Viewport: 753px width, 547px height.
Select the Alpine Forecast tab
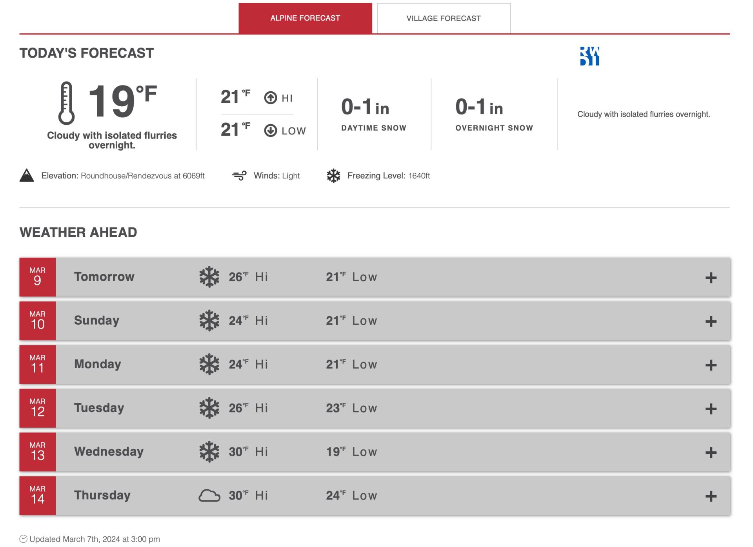pyautogui.click(x=305, y=18)
